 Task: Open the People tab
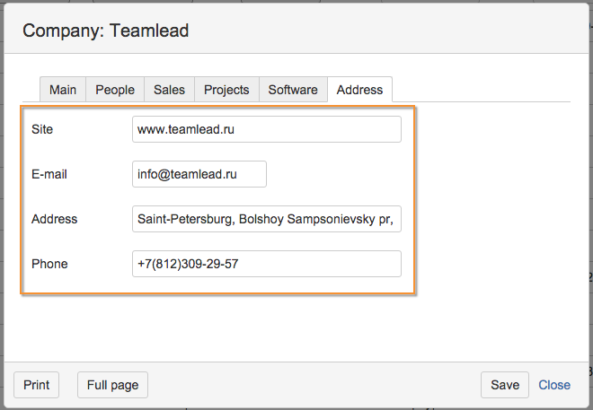pyautogui.click(x=115, y=90)
